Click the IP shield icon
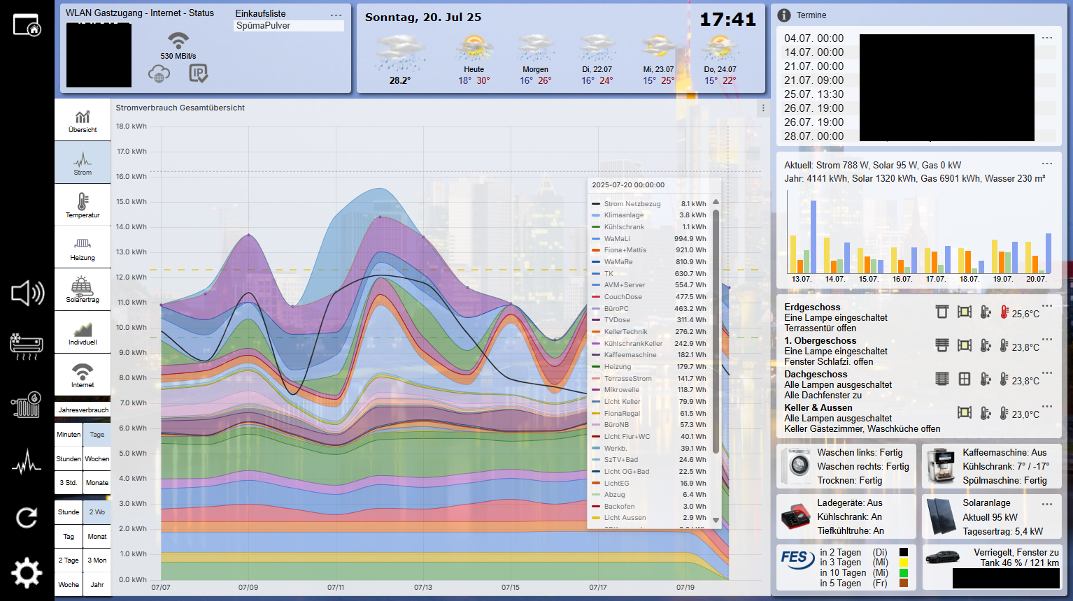Viewport: 1073px width, 601px height. click(199, 73)
